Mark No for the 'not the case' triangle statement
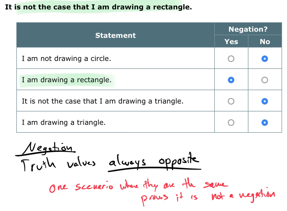Viewport: 287px width, 211px height. tap(265, 101)
